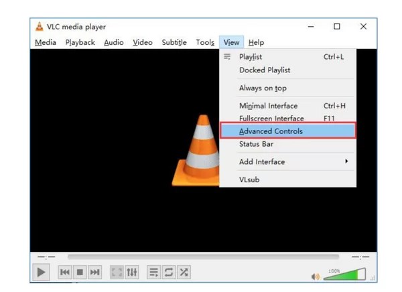Viewport: 402px width, 292px height.
Task: Toggle shuffle random icon
Action: (184, 272)
